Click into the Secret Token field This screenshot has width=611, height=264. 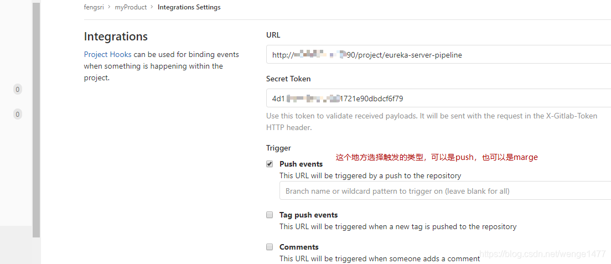click(x=438, y=99)
